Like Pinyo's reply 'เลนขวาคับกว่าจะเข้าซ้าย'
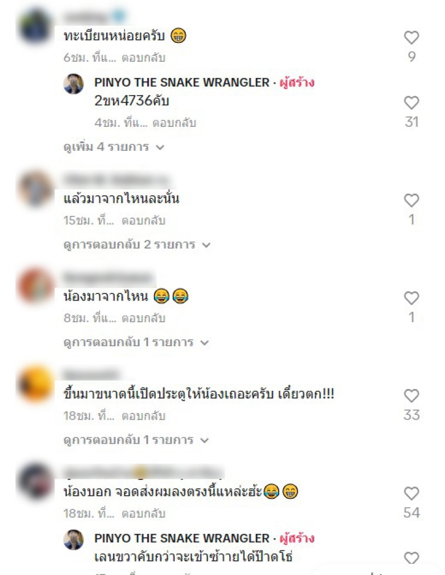The image size is (445, 575). pos(411,558)
